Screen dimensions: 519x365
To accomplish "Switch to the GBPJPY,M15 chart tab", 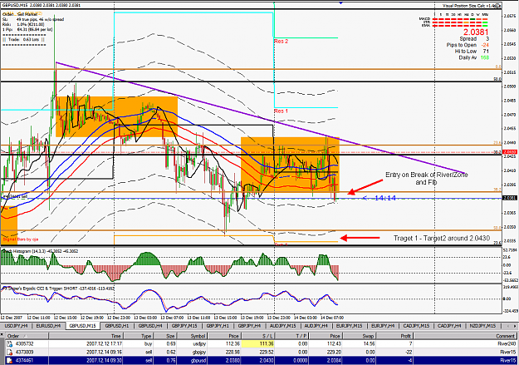I will pyautogui.click(x=184, y=326).
